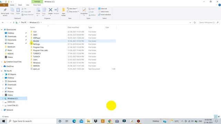Image resolution: width=221 pixels, height=124 pixels.
Task: Select the eject_cd text document
Action: tap(36, 69)
